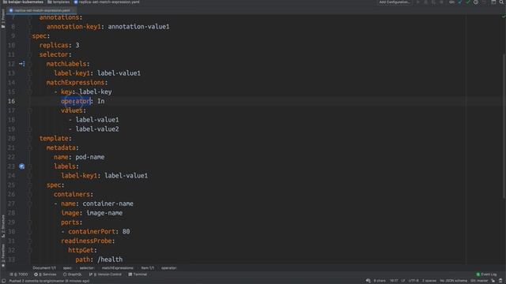Screen dimensions: 506x284
Task: Click the 'selector:' breadcrumb at the bottom
Action: pyautogui.click(x=86, y=268)
